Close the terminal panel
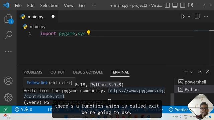Image resolution: width=214 pixels, height=120 pixels. (207, 72)
